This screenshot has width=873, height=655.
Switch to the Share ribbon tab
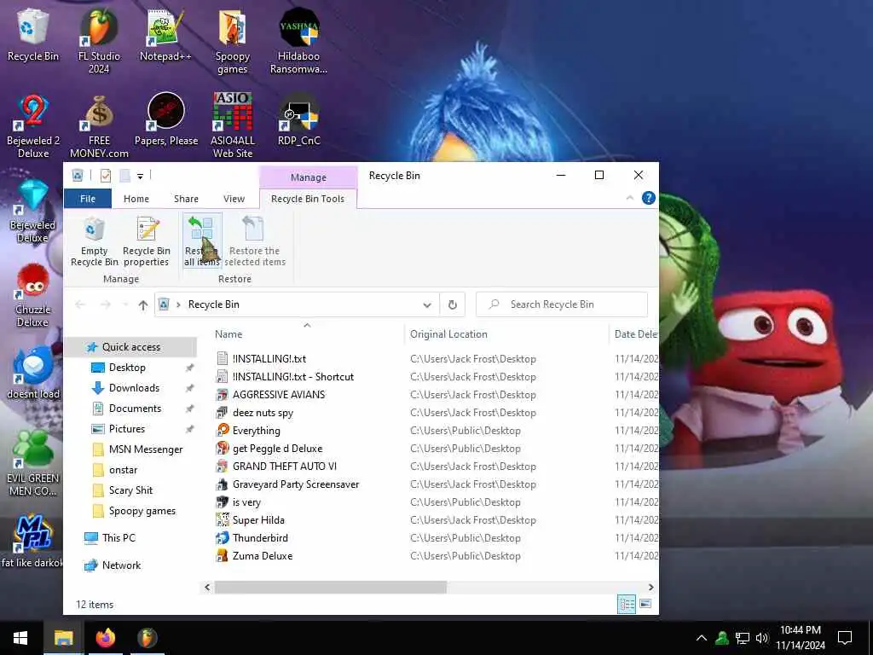click(x=186, y=199)
